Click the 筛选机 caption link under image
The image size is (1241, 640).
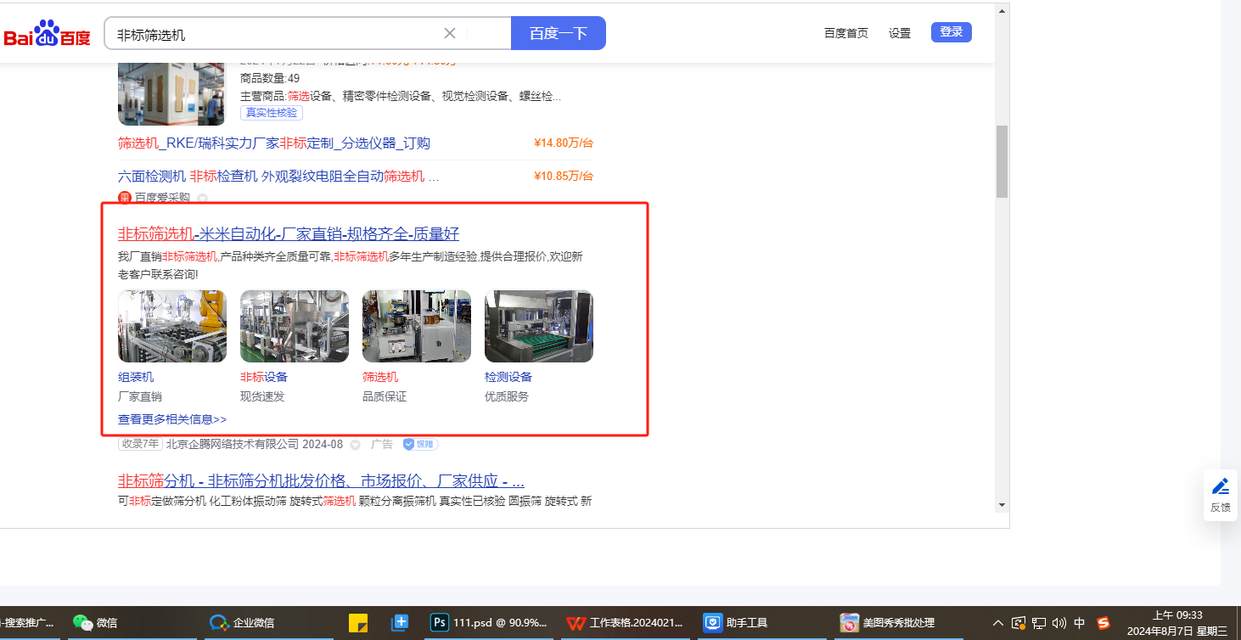380,377
